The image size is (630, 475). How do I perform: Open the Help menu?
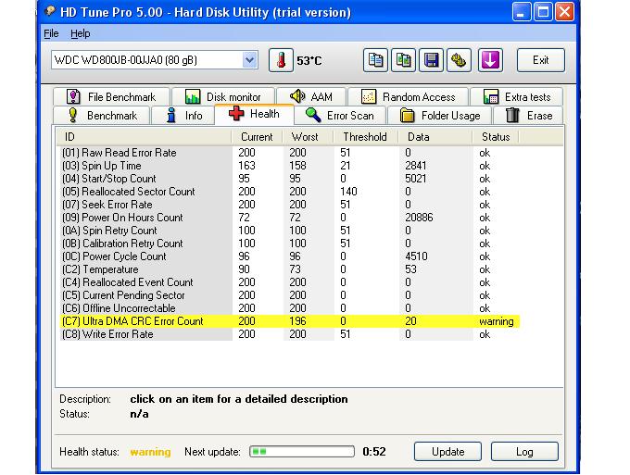80,33
